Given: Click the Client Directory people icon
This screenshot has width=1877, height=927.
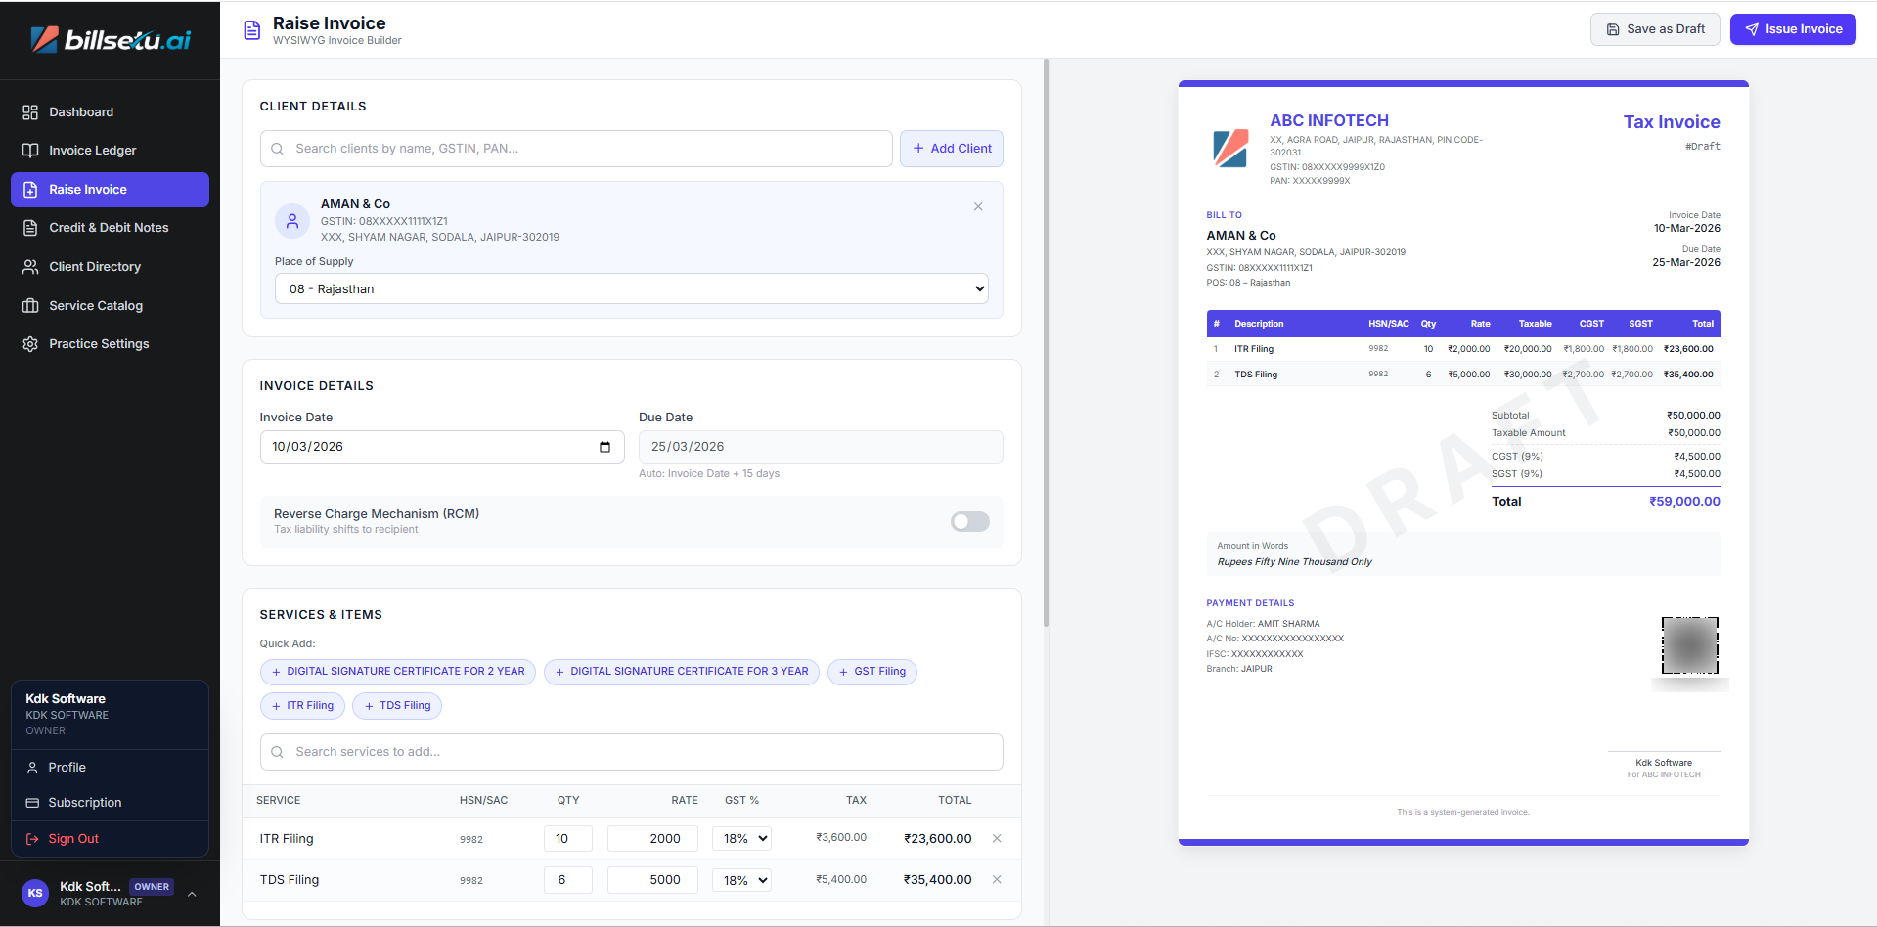Looking at the screenshot, I should tap(30, 267).
